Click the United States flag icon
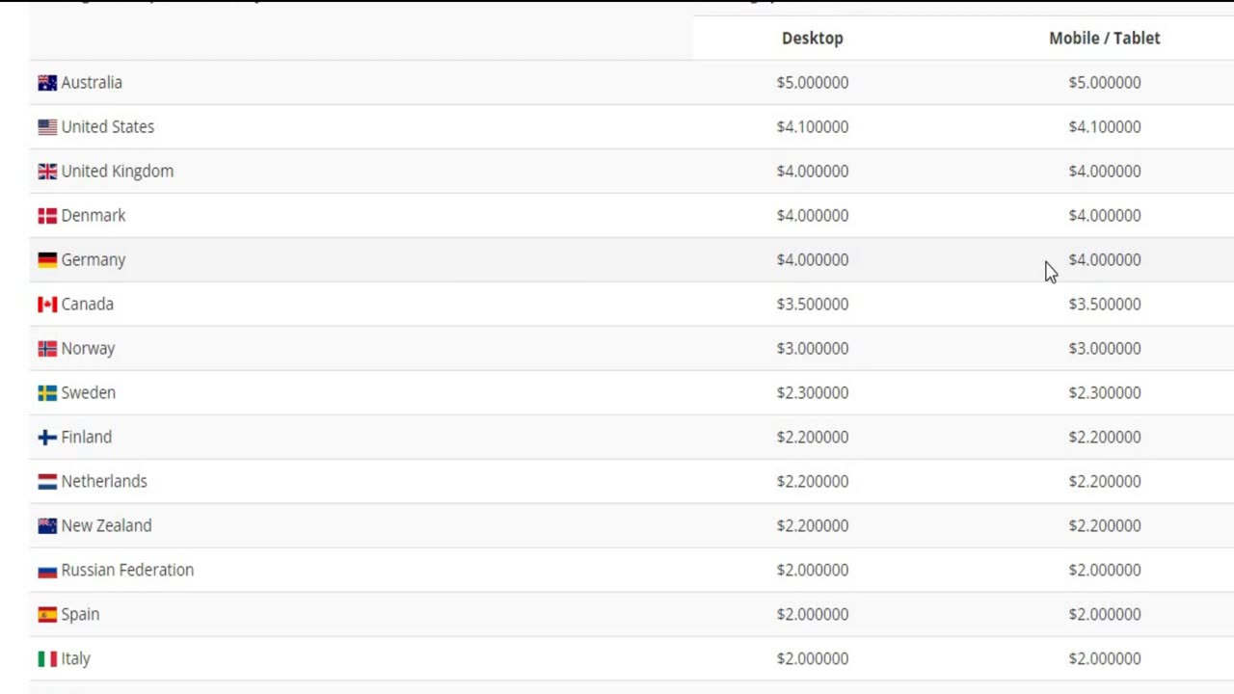 click(x=47, y=127)
